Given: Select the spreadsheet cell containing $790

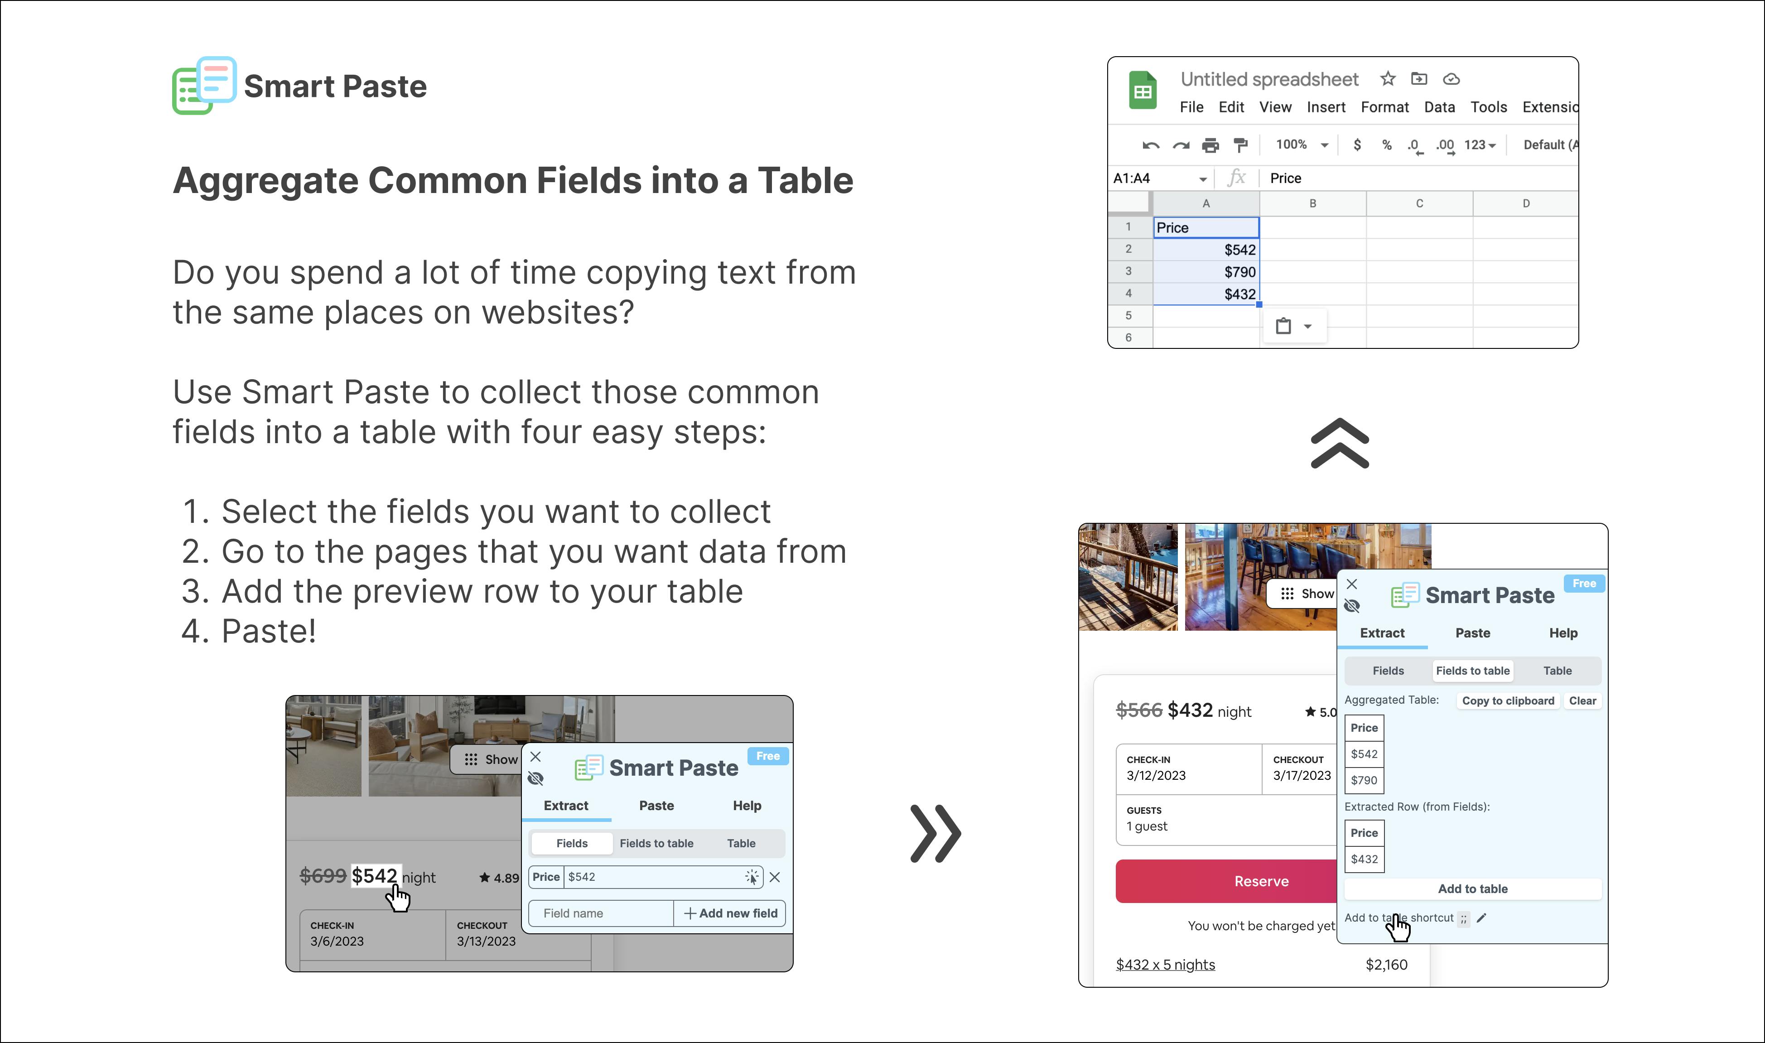Looking at the screenshot, I should tap(1206, 272).
